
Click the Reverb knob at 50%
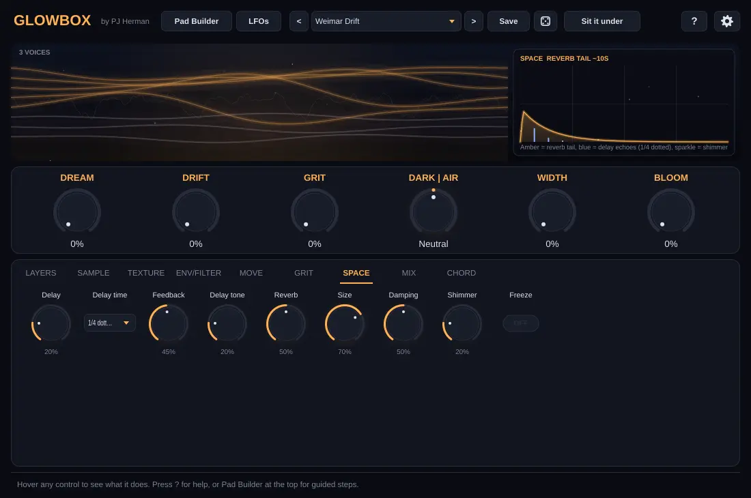point(286,324)
